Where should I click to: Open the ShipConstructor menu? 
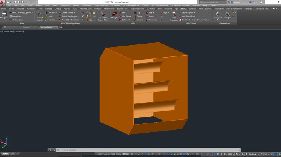point(101,6)
